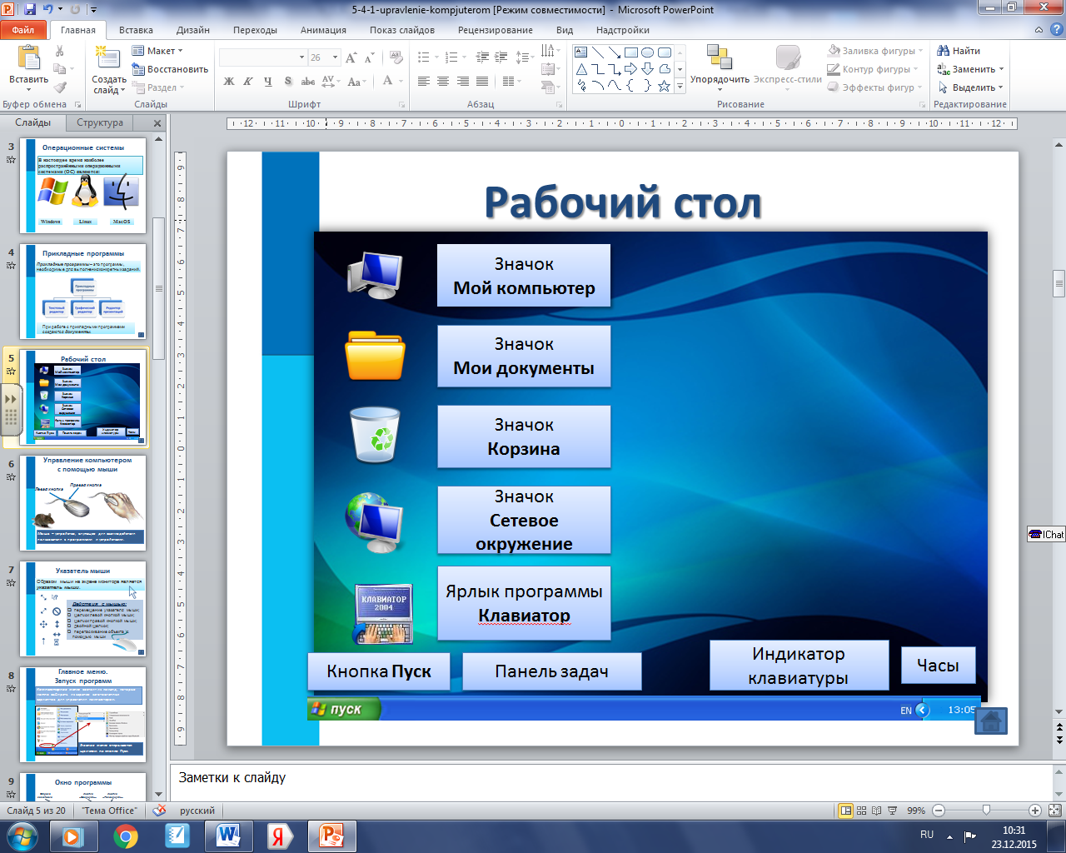This screenshot has height=853, width=1066.
Task: Align text left in paragraph group
Action: [x=424, y=81]
